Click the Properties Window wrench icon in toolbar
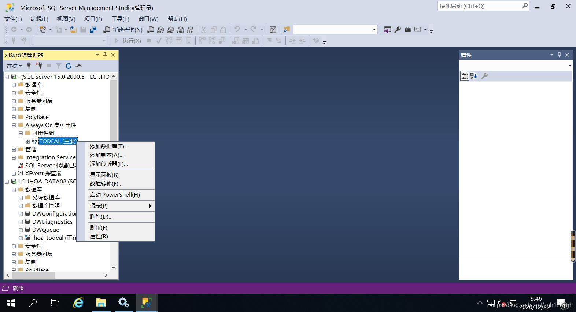 coord(398,30)
